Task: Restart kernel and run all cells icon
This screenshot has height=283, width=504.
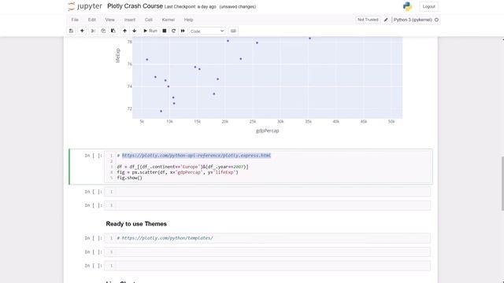Action: tap(183, 31)
